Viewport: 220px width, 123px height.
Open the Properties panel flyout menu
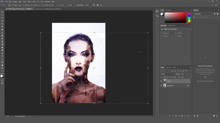coord(191,26)
